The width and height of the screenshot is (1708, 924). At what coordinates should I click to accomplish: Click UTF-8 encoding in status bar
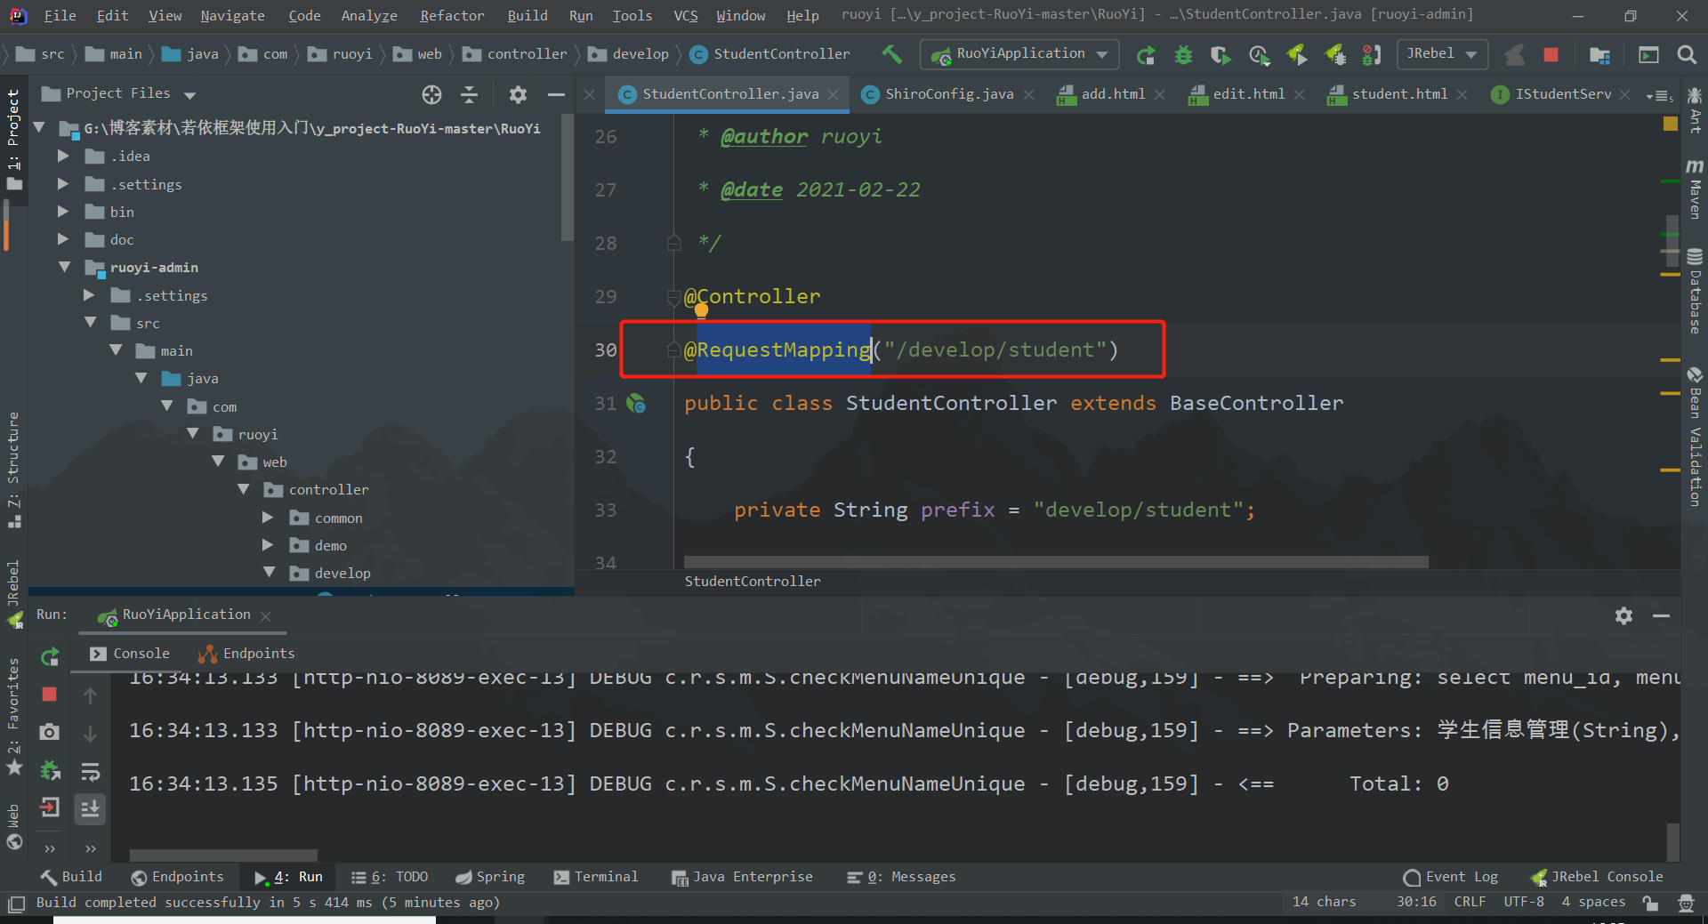tap(1524, 902)
